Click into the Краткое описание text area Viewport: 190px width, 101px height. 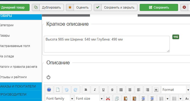click(x=107, y=44)
